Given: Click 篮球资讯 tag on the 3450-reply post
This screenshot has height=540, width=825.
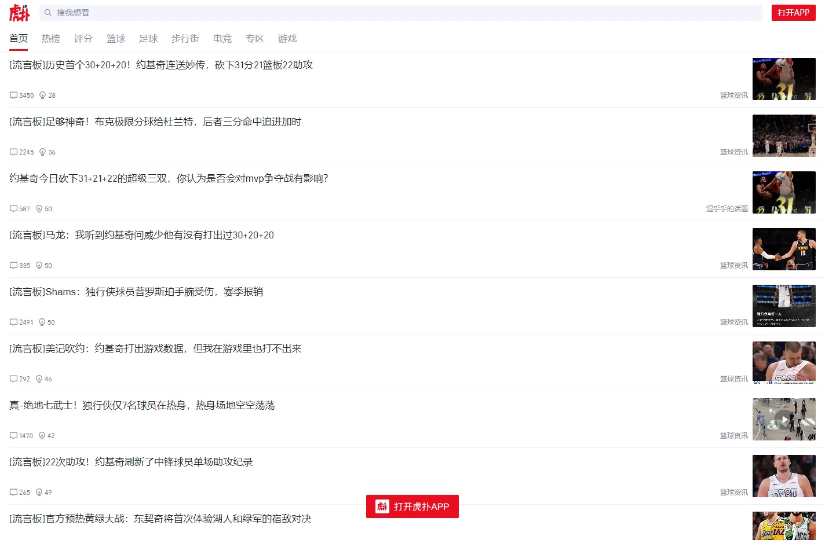Looking at the screenshot, I should (734, 95).
